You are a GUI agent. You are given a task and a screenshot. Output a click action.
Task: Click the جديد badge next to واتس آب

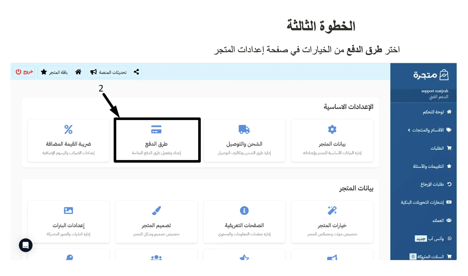(421, 239)
